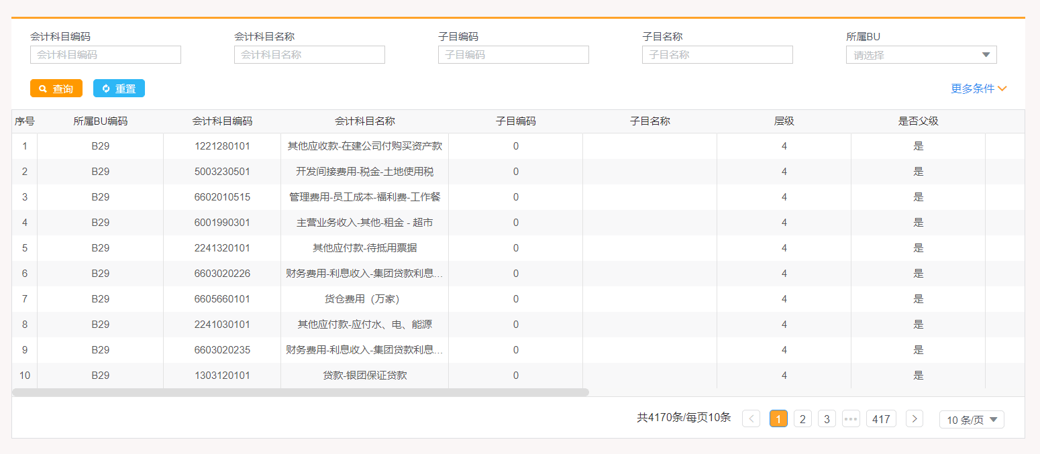The height and width of the screenshot is (454, 1040).
Task: Click the 是否父级 column header
Action: (919, 121)
